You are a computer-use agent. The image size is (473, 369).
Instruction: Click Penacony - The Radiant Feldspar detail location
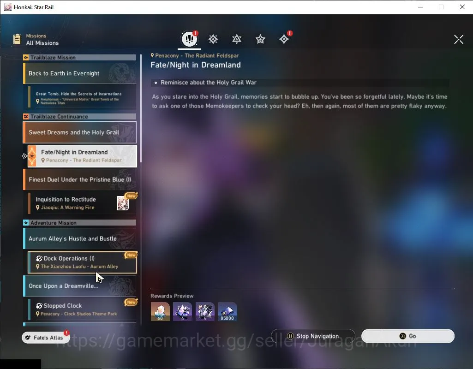pyautogui.click(x=195, y=55)
